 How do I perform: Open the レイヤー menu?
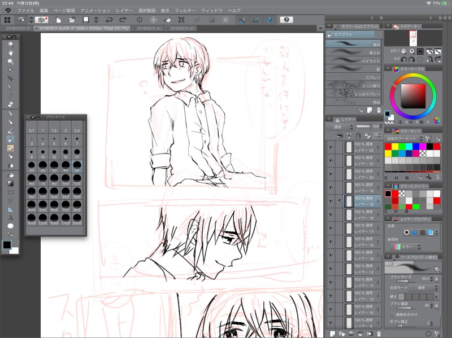(x=124, y=10)
